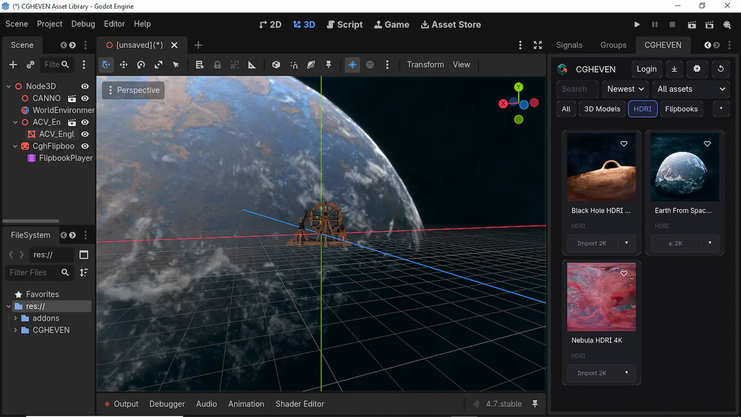The height and width of the screenshot is (417, 741).
Task: Toggle split filesystem panel view icon
Action: click(84, 255)
